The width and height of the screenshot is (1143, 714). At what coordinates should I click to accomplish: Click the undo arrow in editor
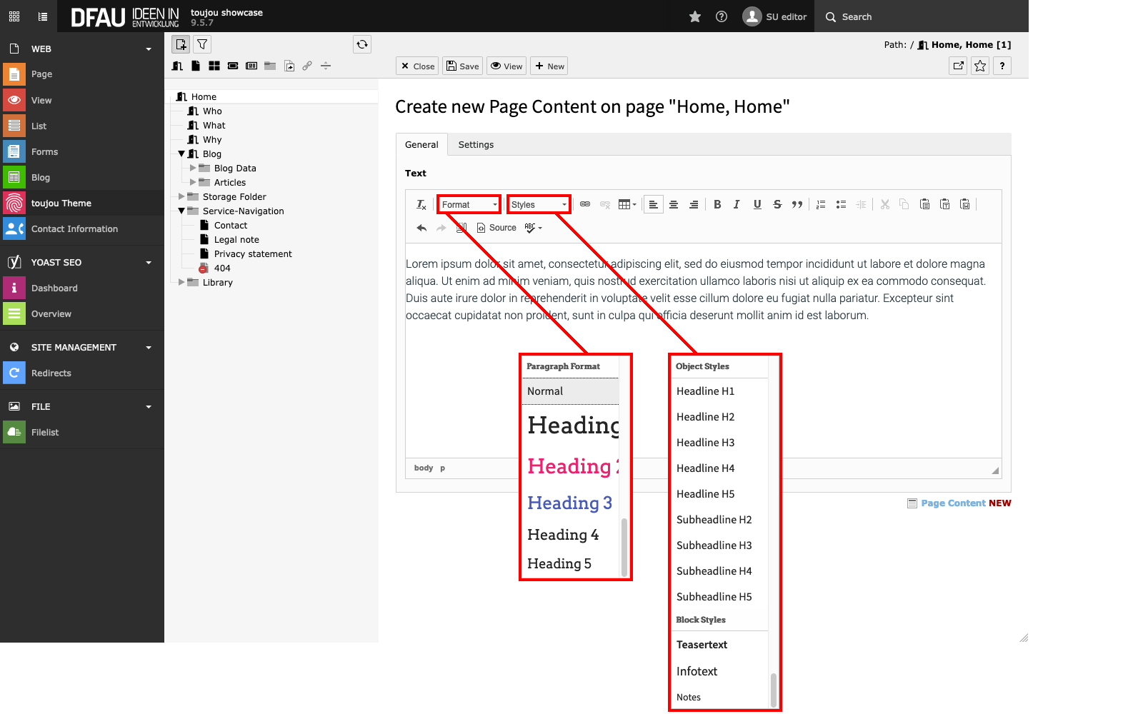(421, 228)
